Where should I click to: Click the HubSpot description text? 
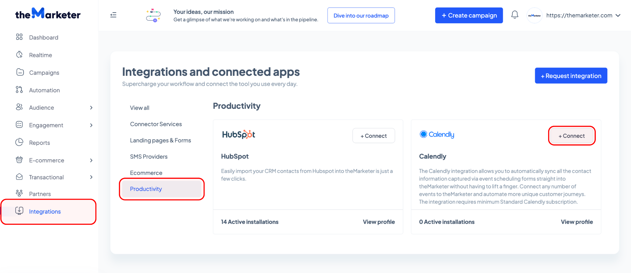coord(307,175)
